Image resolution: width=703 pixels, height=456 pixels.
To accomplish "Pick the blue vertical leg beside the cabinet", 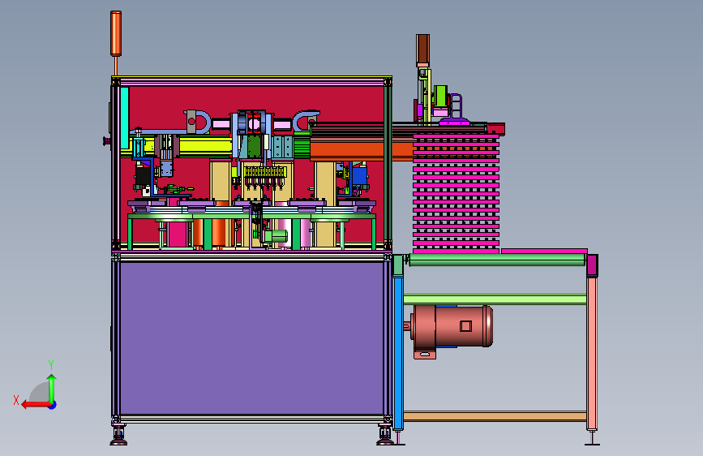I will [397, 352].
